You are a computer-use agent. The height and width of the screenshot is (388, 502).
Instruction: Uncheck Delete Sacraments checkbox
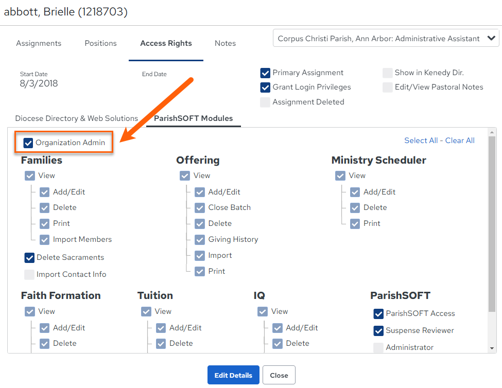point(29,257)
